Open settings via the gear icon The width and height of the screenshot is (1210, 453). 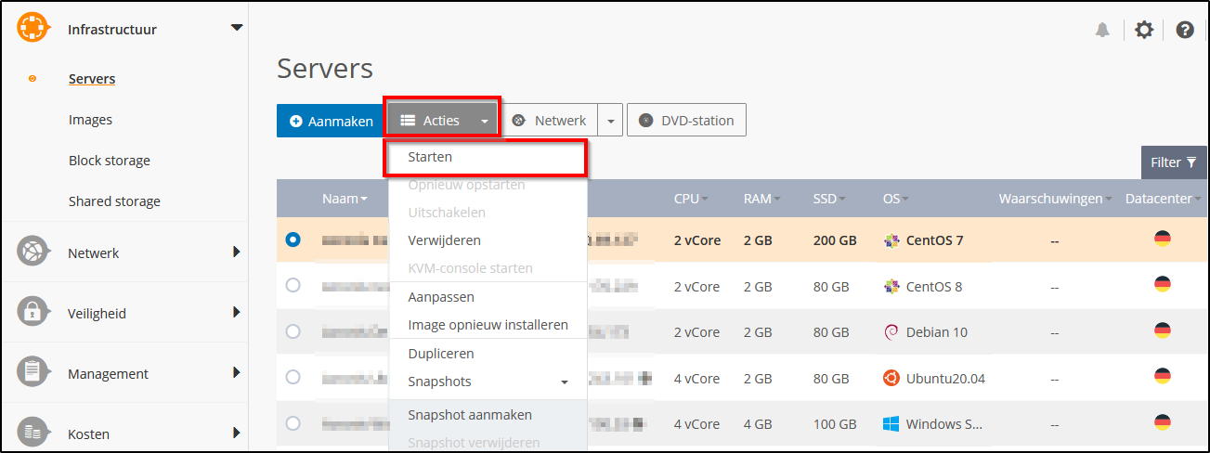(x=1144, y=30)
